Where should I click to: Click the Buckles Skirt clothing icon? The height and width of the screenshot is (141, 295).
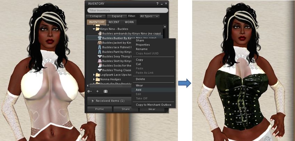[99, 61]
